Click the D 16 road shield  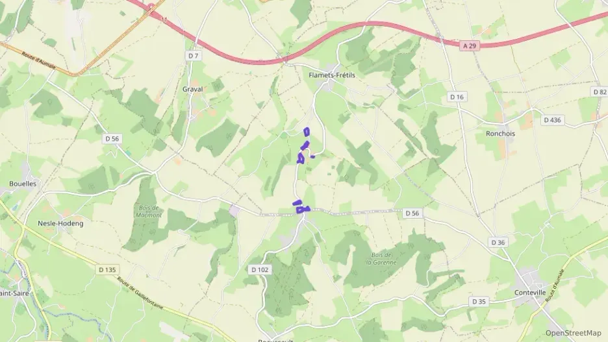tap(457, 97)
